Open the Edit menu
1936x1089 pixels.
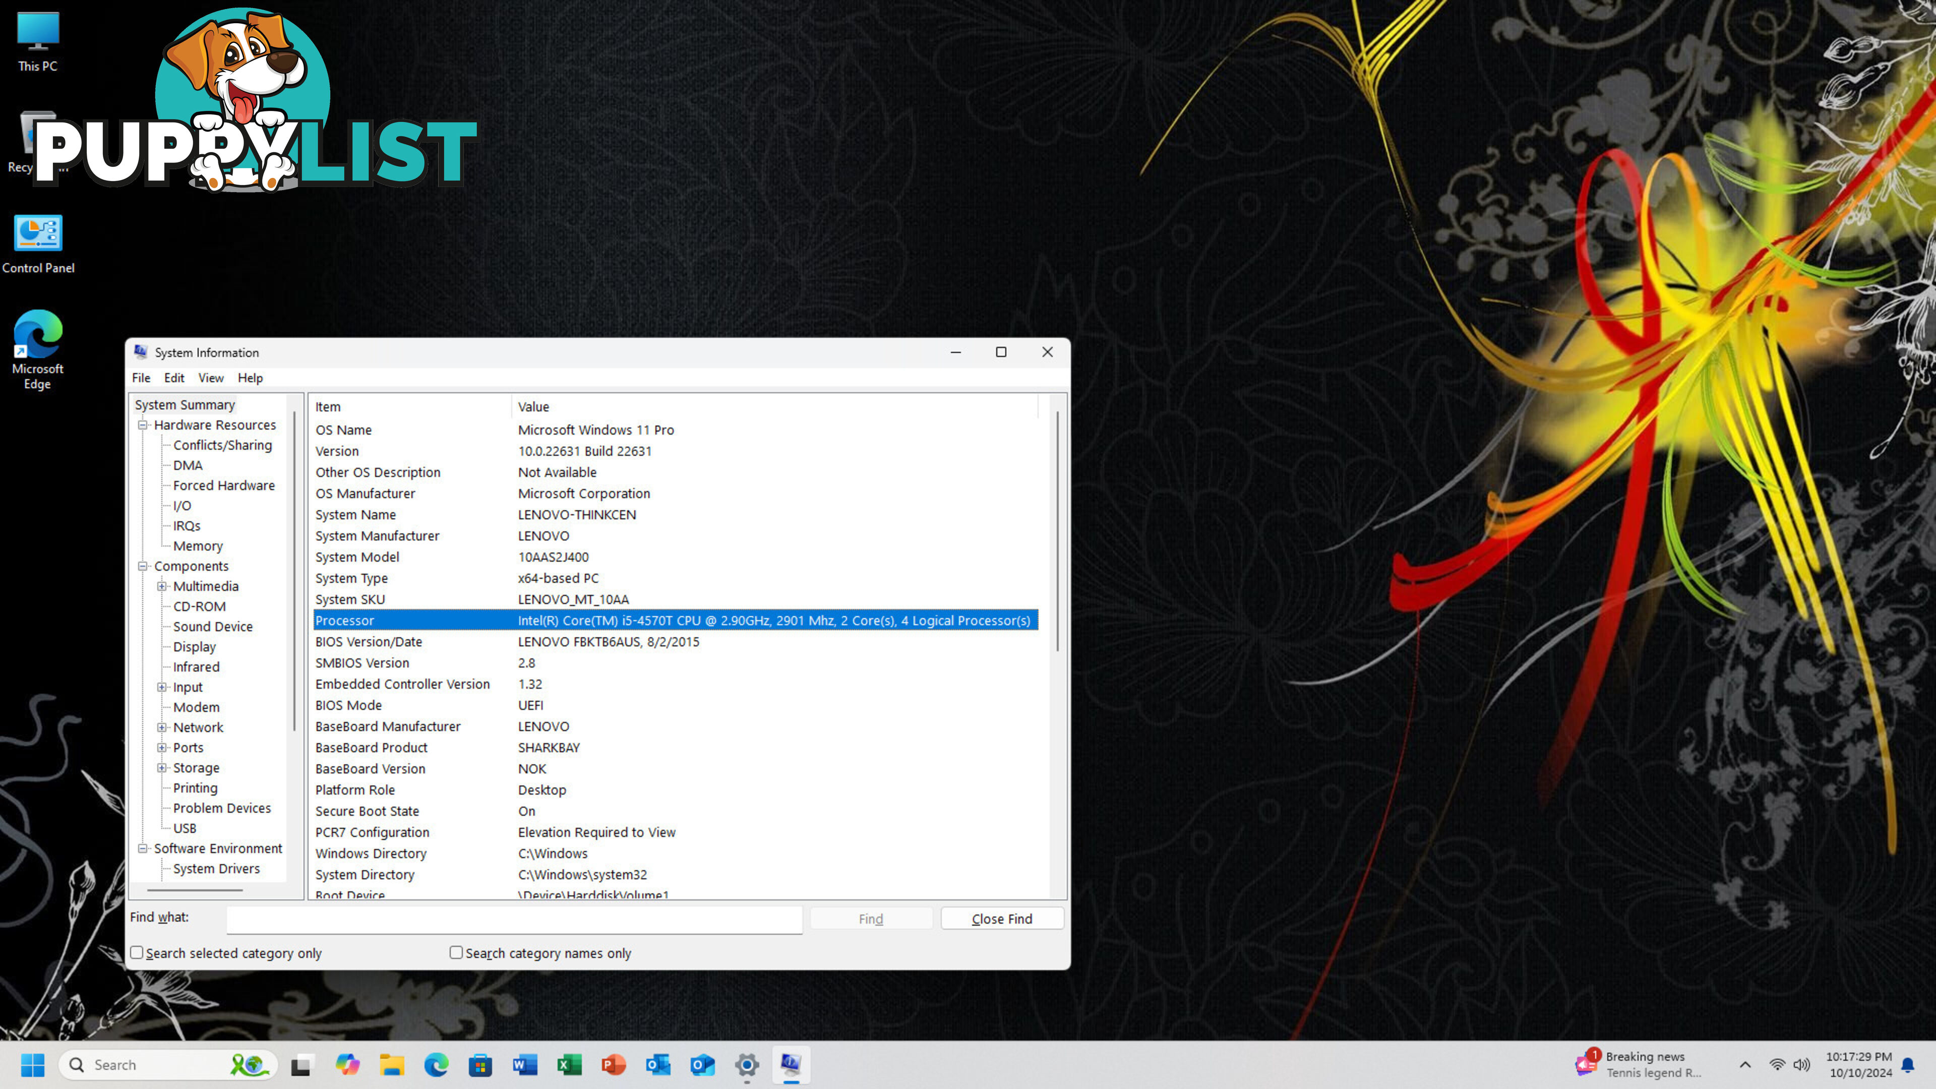click(173, 378)
